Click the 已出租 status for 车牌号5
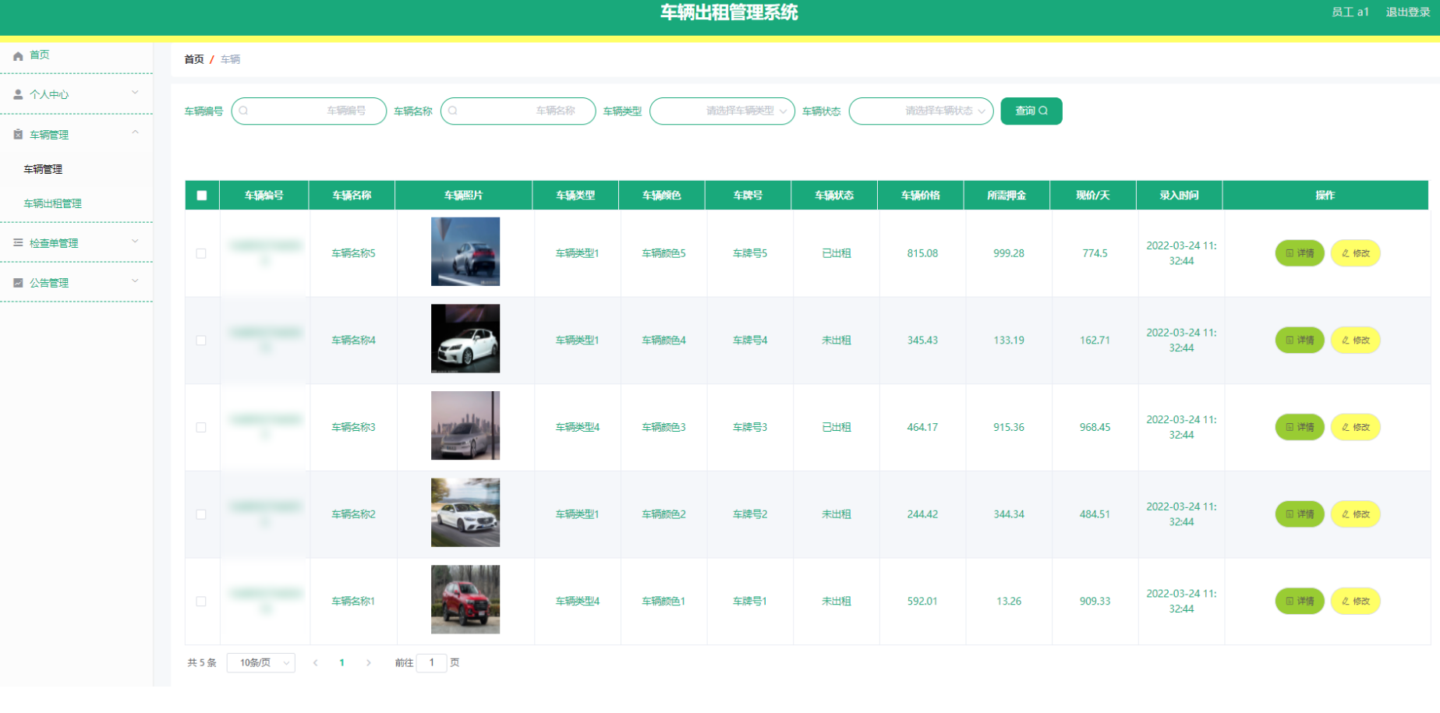The width and height of the screenshot is (1440, 713). point(837,253)
